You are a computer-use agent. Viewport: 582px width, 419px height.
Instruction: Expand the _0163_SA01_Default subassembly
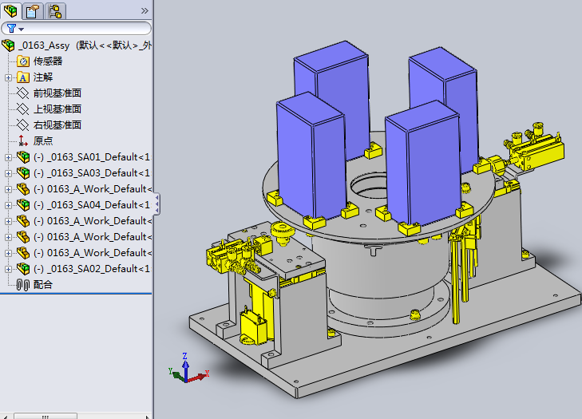point(8,157)
